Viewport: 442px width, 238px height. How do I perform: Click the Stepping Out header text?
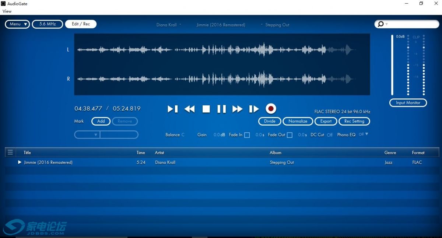(277, 25)
